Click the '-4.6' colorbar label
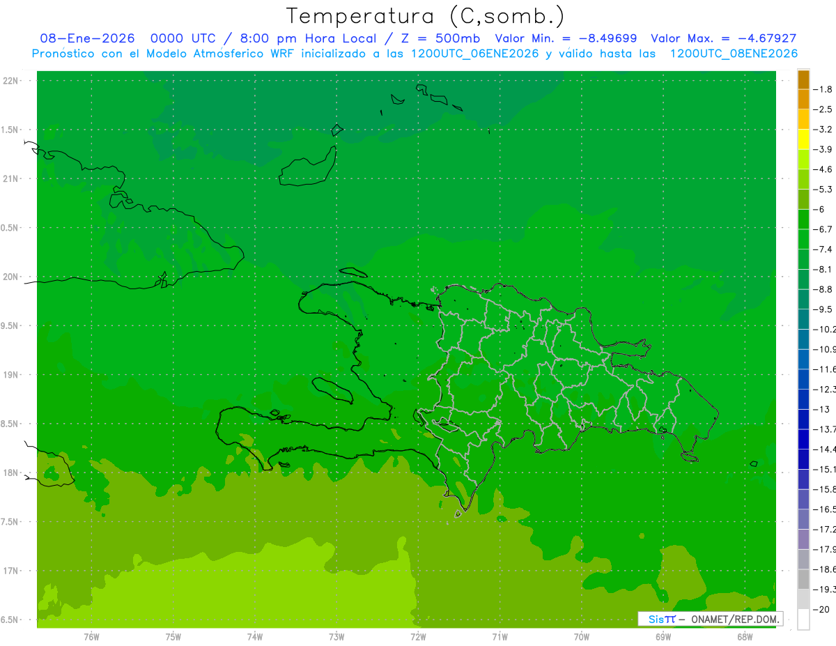This screenshot has height=646, width=836. tap(823, 169)
